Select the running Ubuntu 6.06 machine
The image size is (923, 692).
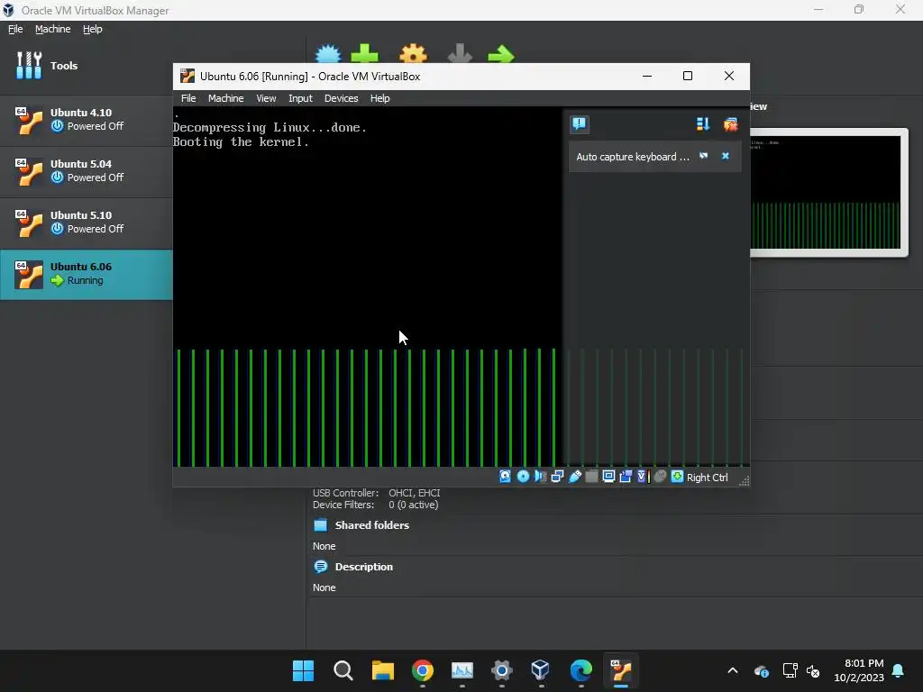pos(86,274)
